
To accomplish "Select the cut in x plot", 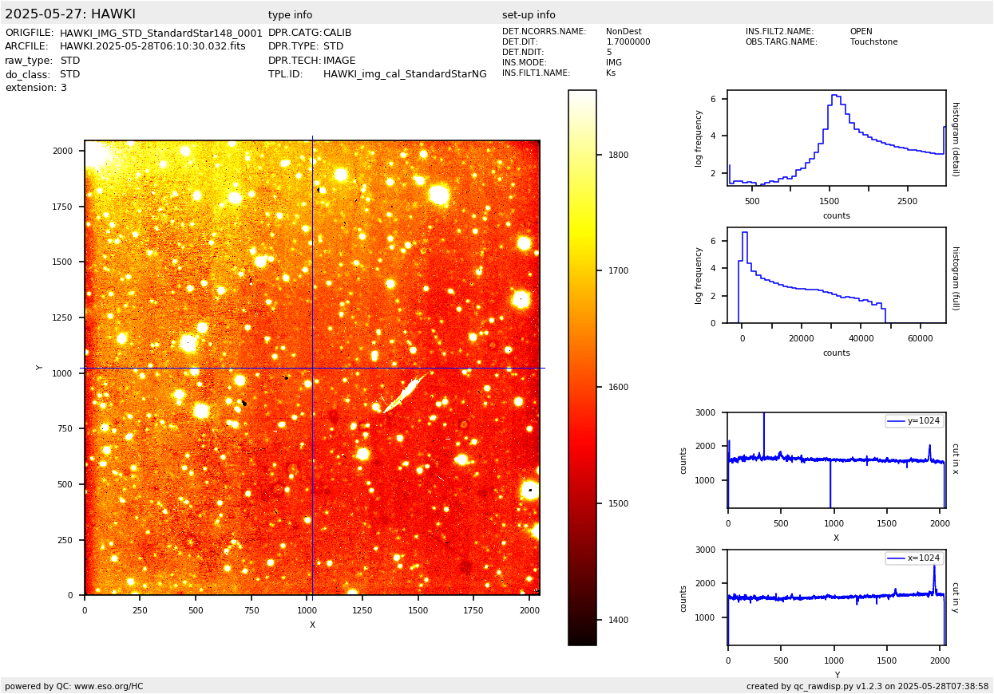I will [x=836, y=460].
